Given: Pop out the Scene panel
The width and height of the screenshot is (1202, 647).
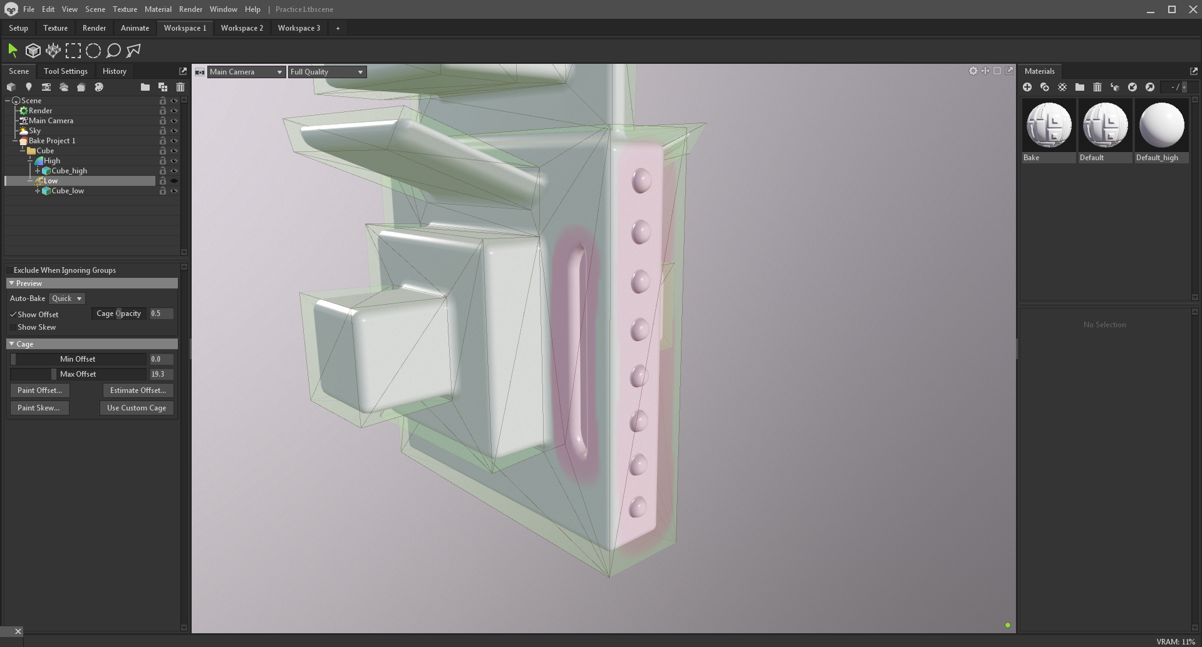Looking at the screenshot, I should pyautogui.click(x=183, y=71).
